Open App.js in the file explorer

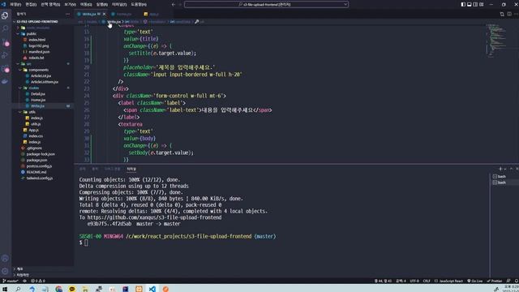[x=33, y=130]
